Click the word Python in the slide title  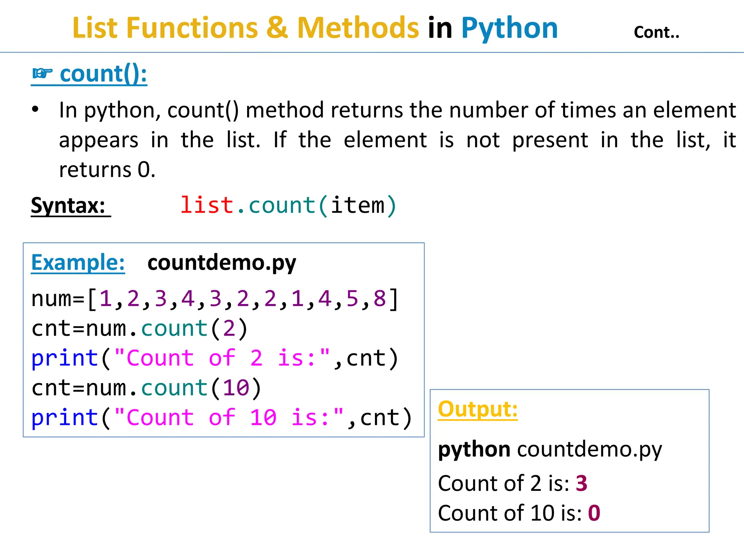[509, 28]
